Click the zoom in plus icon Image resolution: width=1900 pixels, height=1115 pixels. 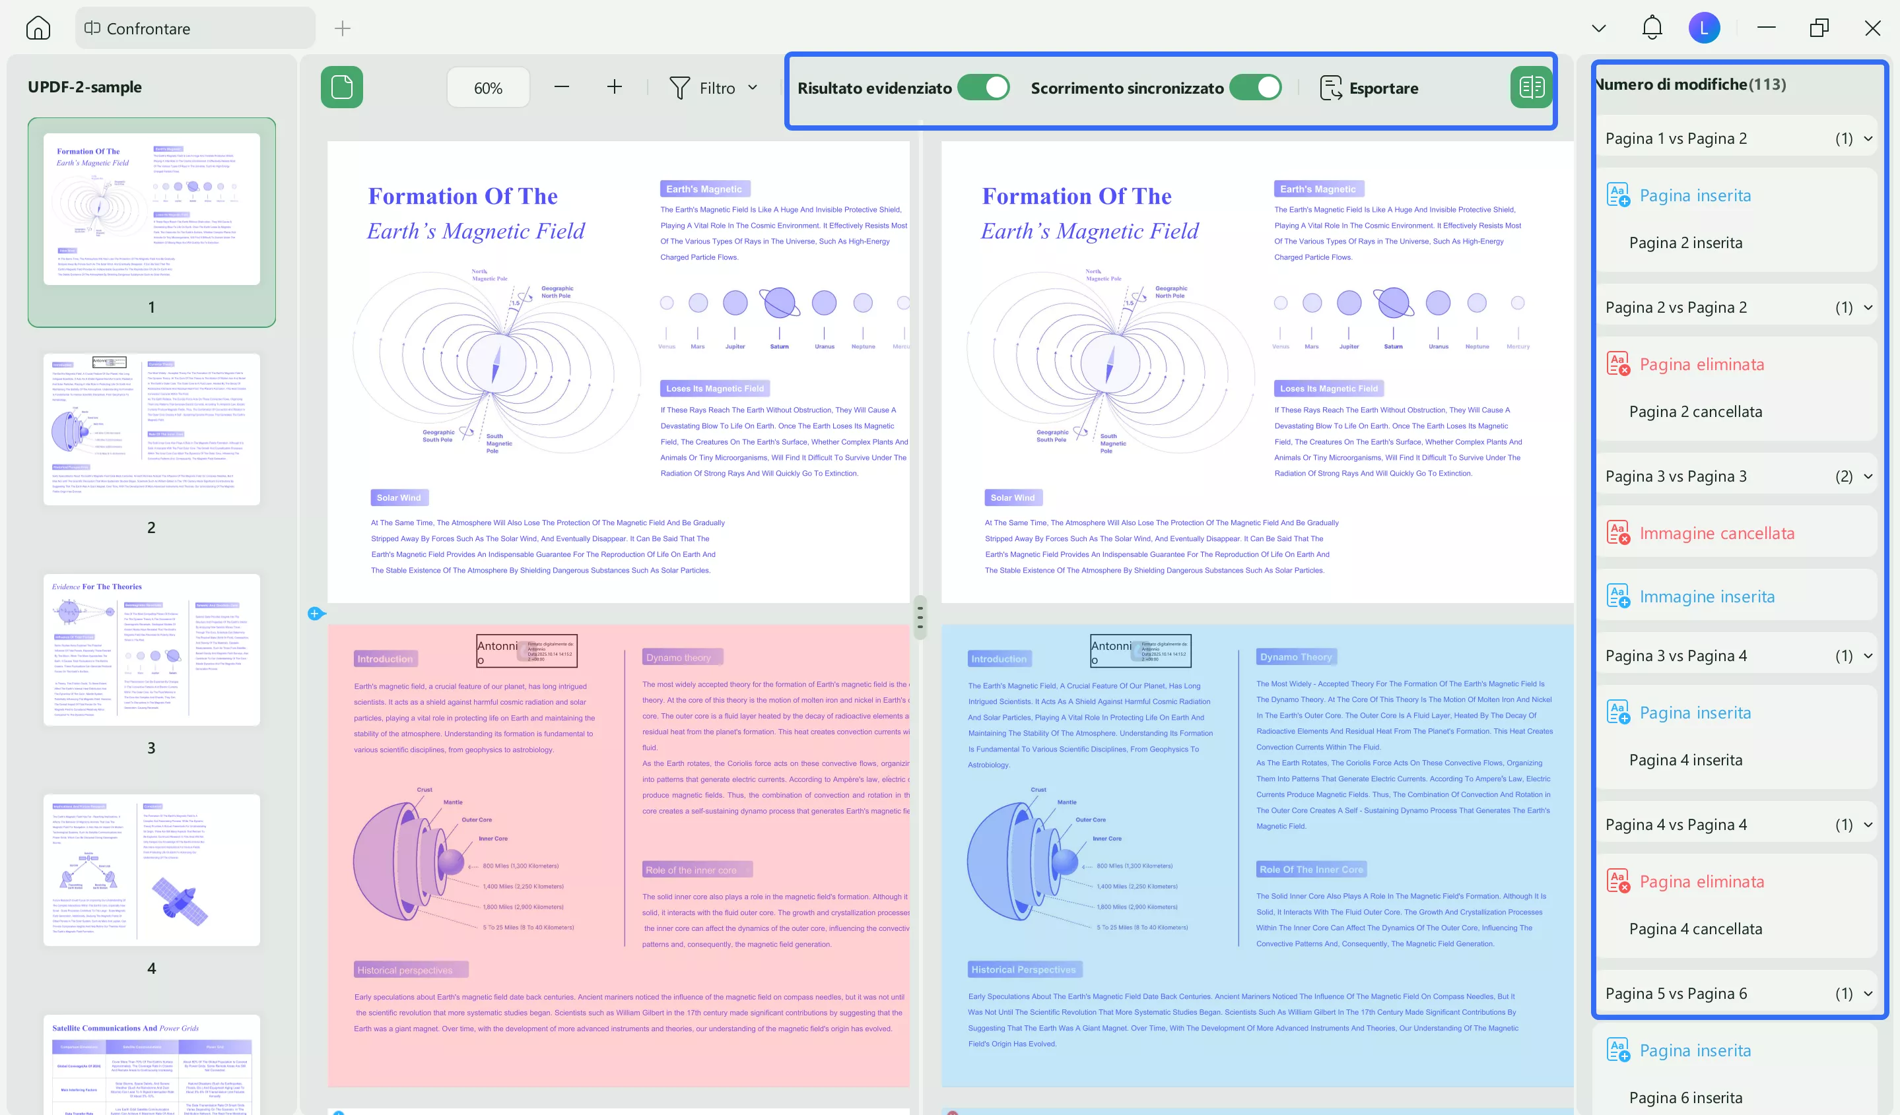click(615, 87)
